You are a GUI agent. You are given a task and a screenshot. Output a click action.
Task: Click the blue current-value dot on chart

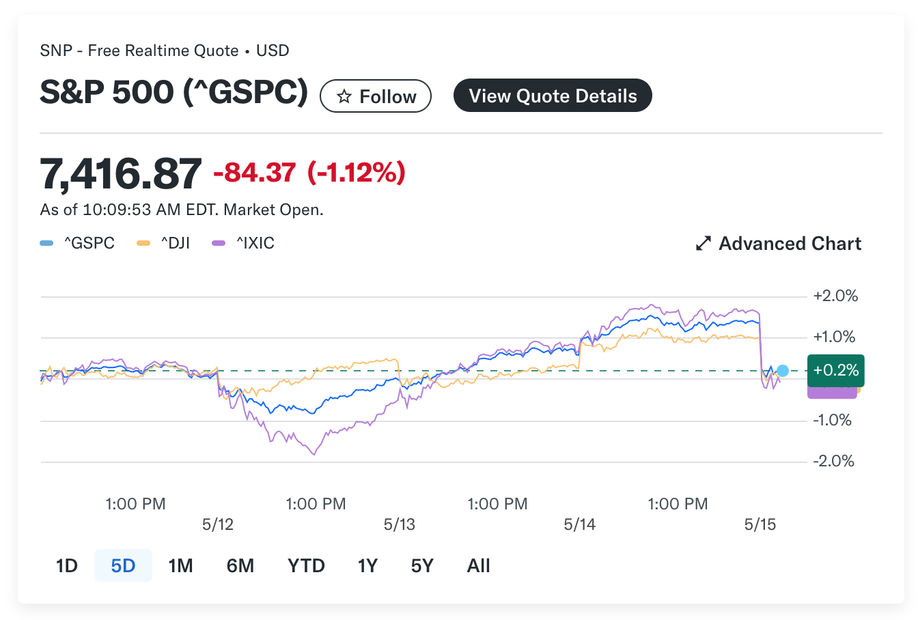[x=783, y=371]
